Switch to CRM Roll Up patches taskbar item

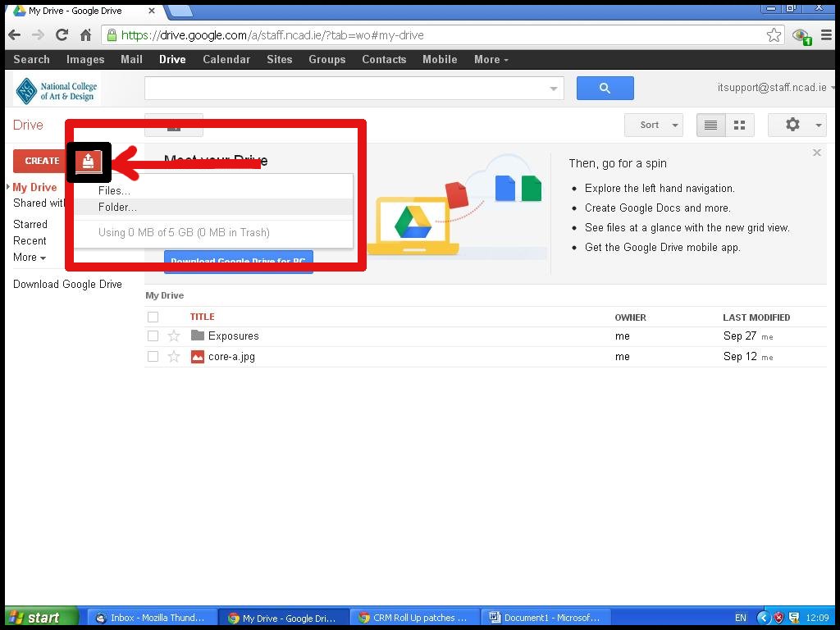pyautogui.click(x=414, y=618)
